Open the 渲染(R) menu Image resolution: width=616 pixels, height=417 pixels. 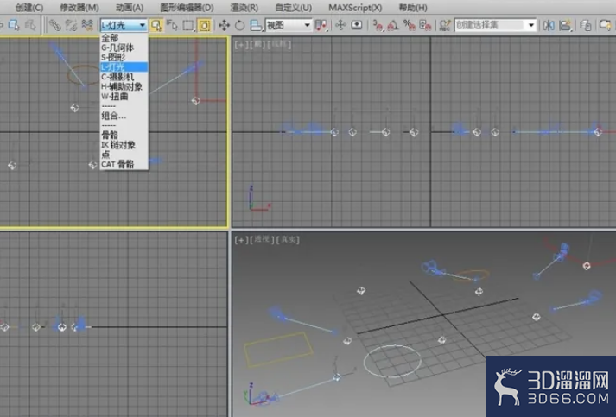[244, 8]
